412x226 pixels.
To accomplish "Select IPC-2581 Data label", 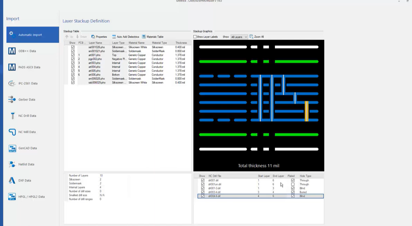I will pyautogui.click(x=28, y=83).
